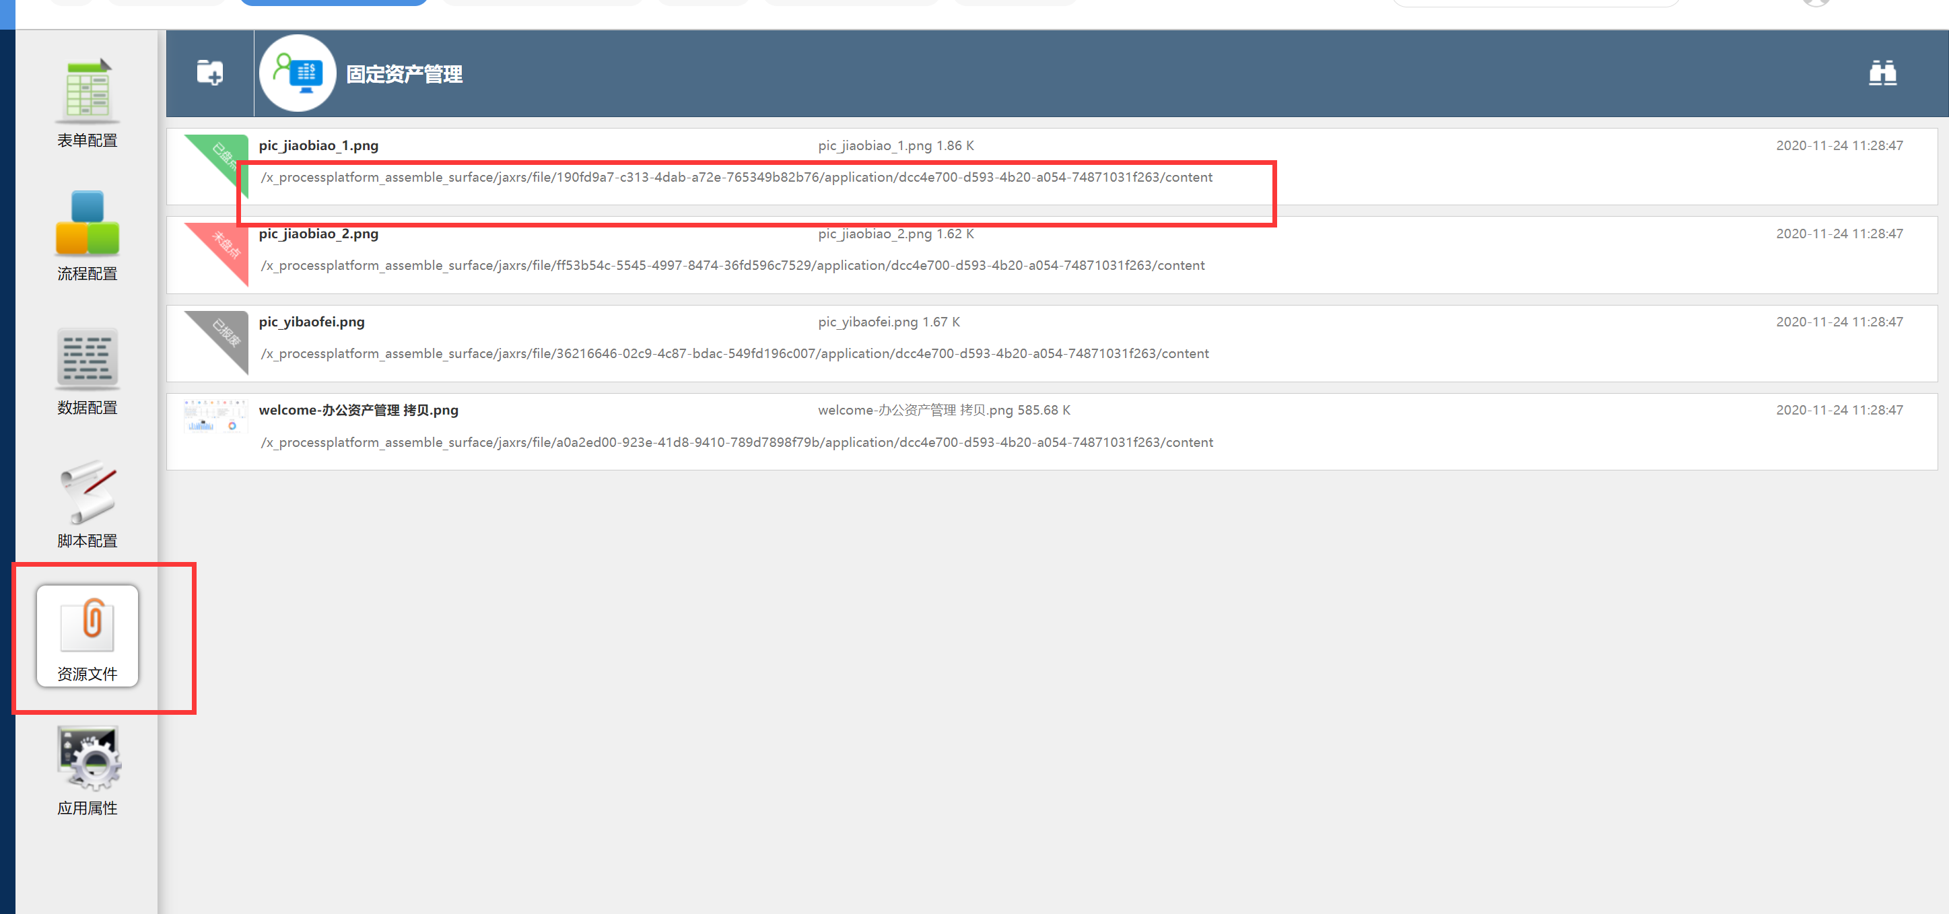Image resolution: width=1949 pixels, height=914 pixels.
Task: Click the 固定资产管理 application logo
Action: coord(298,73)
